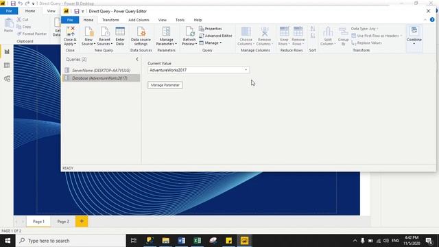Select the Home tab in Power Query Editor
Screen dimensions: 439x247
(x=88, y=20)
